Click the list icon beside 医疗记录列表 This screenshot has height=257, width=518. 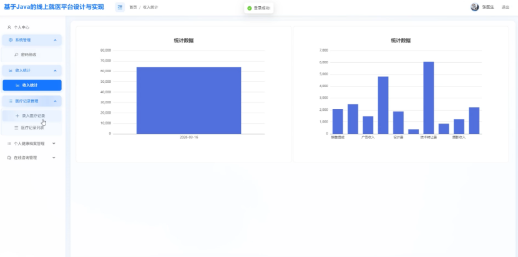pyautogui.click(x=16, y=128)
